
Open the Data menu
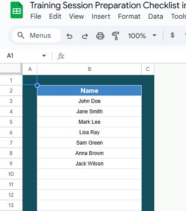pos(156,16)
